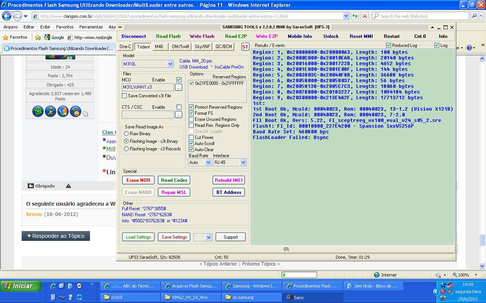This screenshot has height=303, width=486.
Task: Switch to the One-C tab
Action: point(125,47)
